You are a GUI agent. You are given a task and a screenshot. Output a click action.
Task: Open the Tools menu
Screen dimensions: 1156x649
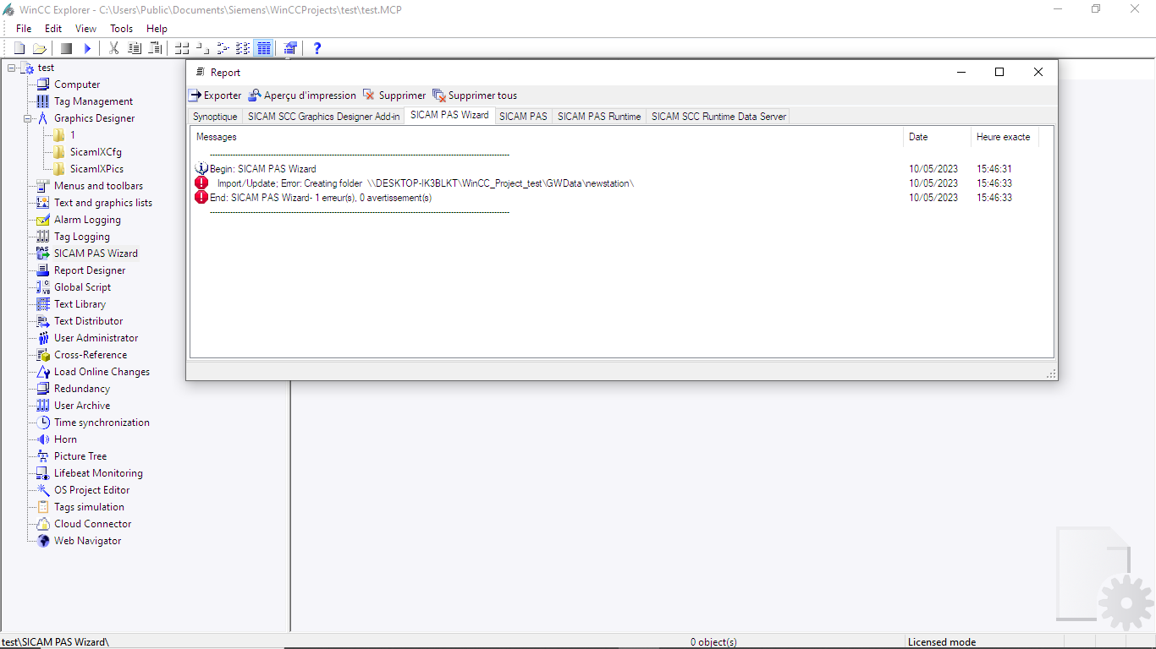tap(122, 29)
